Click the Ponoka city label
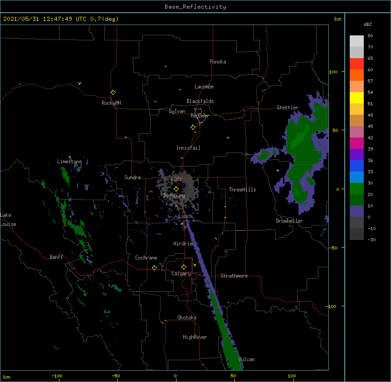Image resolution: width=391 pixels, height=382 pixels. (x=218, y=62)
